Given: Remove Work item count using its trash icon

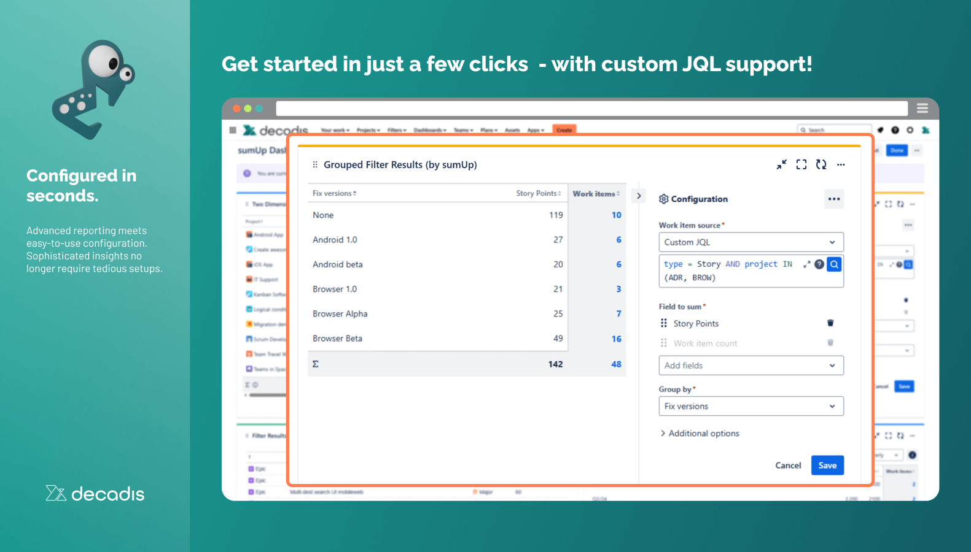Looking at the screenshot, I should click(x=830, y=343).
